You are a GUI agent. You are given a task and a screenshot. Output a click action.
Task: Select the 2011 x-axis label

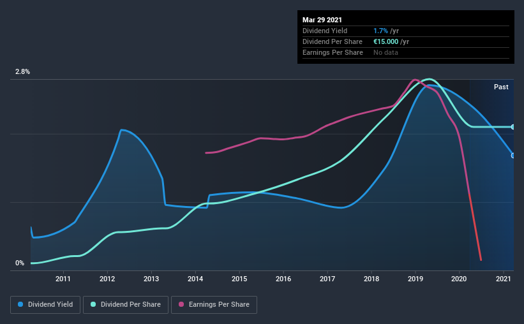63,279
